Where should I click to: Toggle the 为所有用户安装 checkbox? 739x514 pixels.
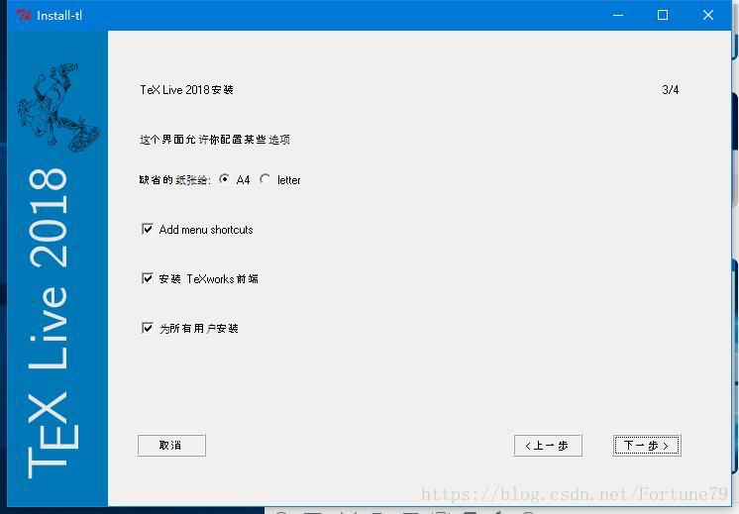pos(148,328)
